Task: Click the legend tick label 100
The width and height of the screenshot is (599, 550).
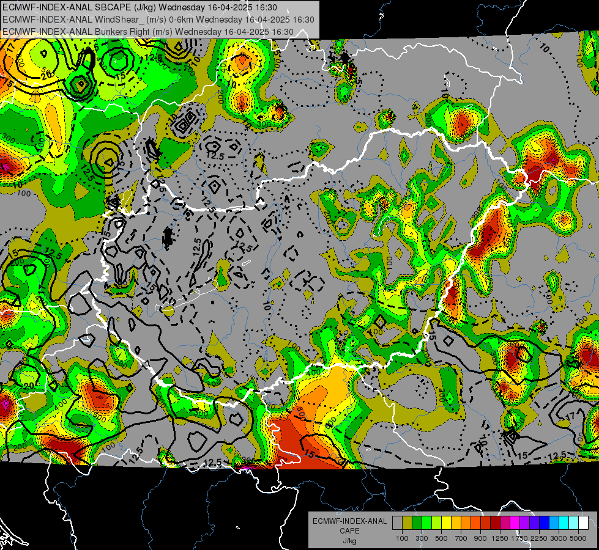Action: click(402, 538)
